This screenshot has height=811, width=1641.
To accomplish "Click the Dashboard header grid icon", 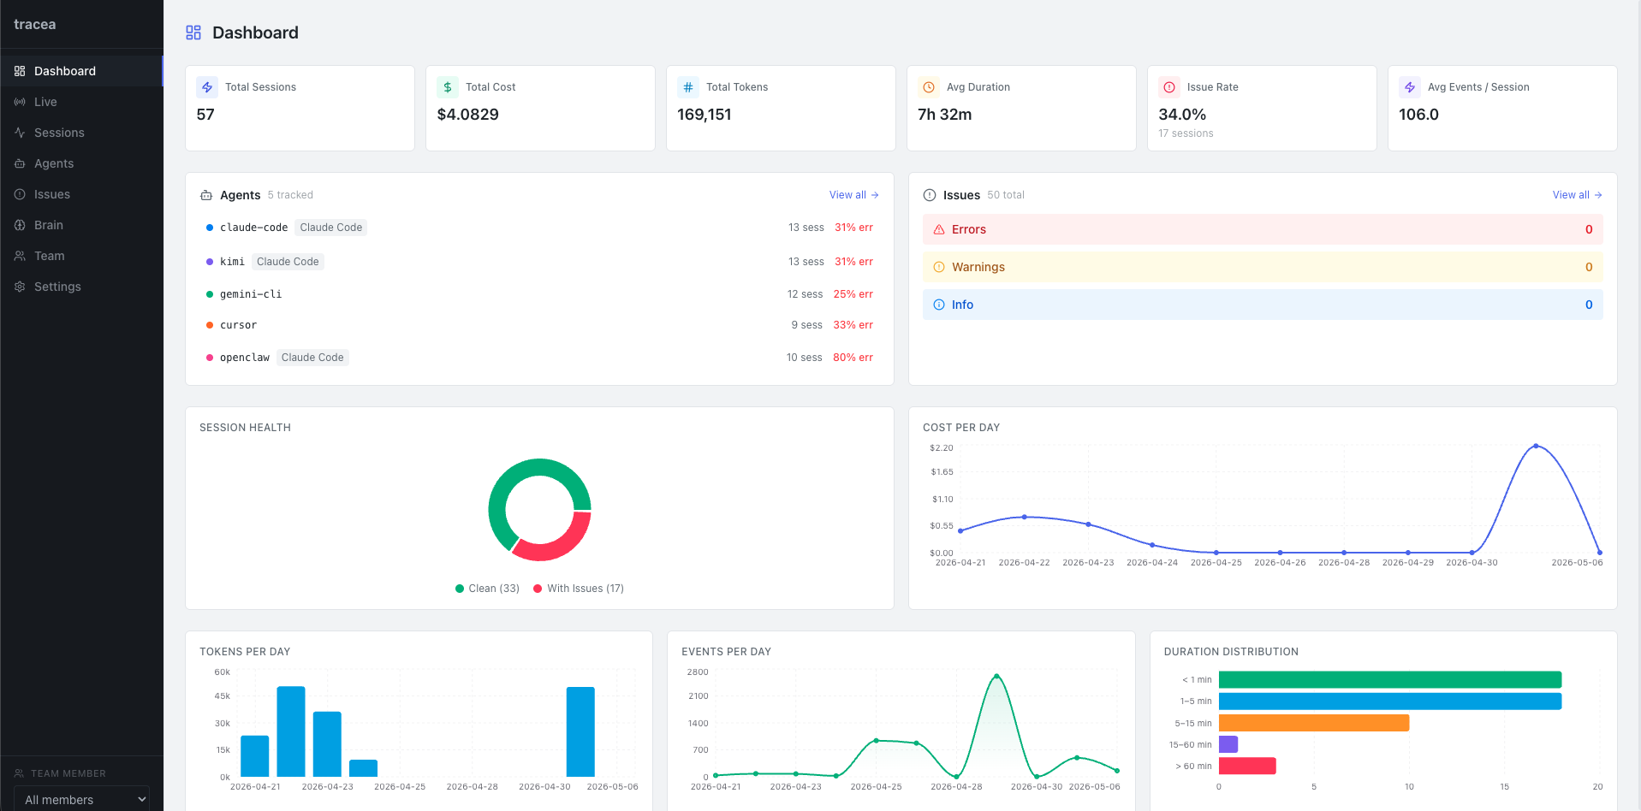I will [193, 33].
